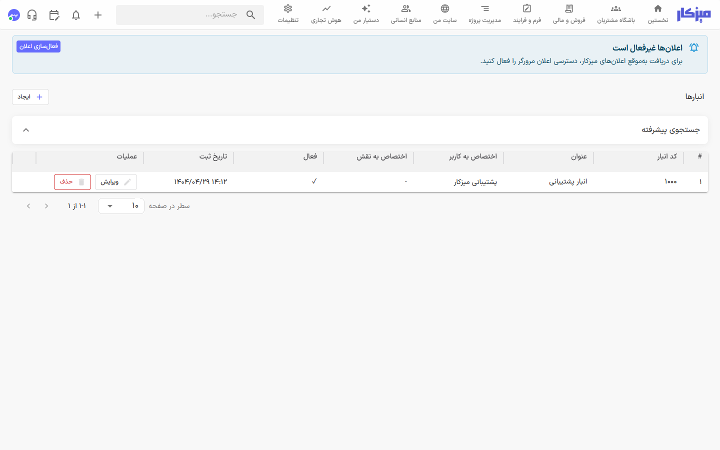This screenshot has height=450, width=720.
Task: Collapse جستجوی پیشرفته panel chevron
Action: (26, 130)
